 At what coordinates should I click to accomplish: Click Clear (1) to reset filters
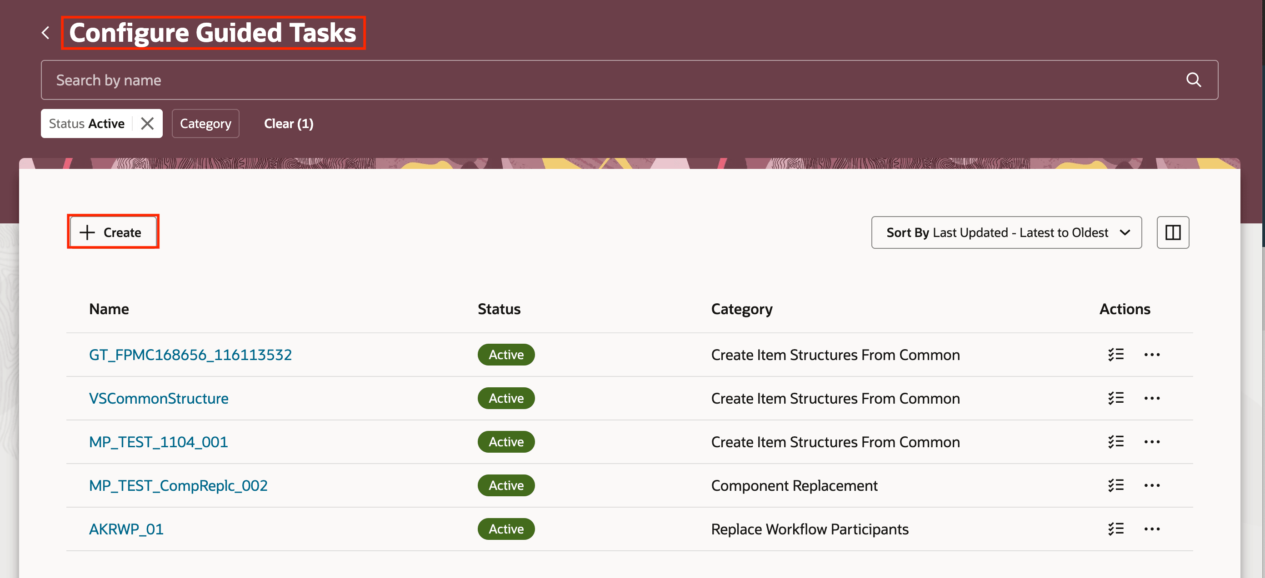[x=288, y=123]
